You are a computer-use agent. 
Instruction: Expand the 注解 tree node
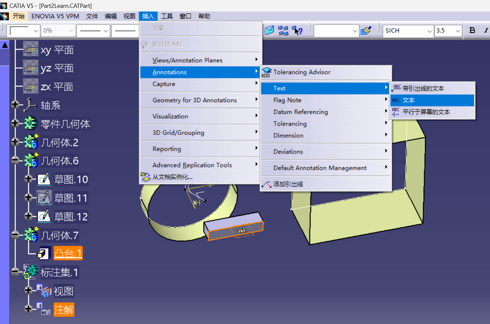28,309
